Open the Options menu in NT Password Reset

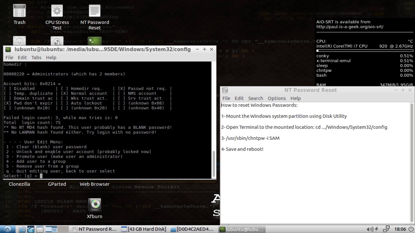point(277,98)
